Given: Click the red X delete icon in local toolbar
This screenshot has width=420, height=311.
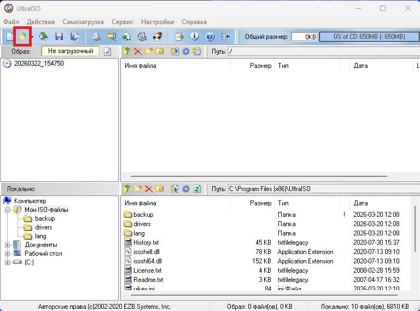Looking at the screenshot, I should (x=149, y=189).
